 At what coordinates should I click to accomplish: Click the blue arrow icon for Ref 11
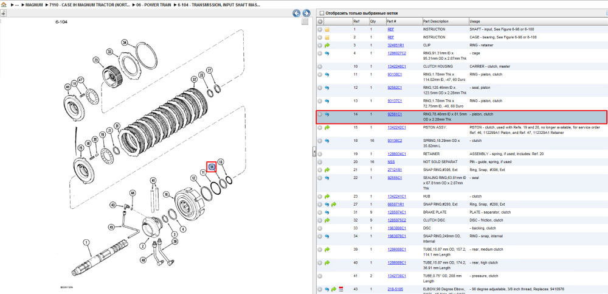tap(327, 75)
